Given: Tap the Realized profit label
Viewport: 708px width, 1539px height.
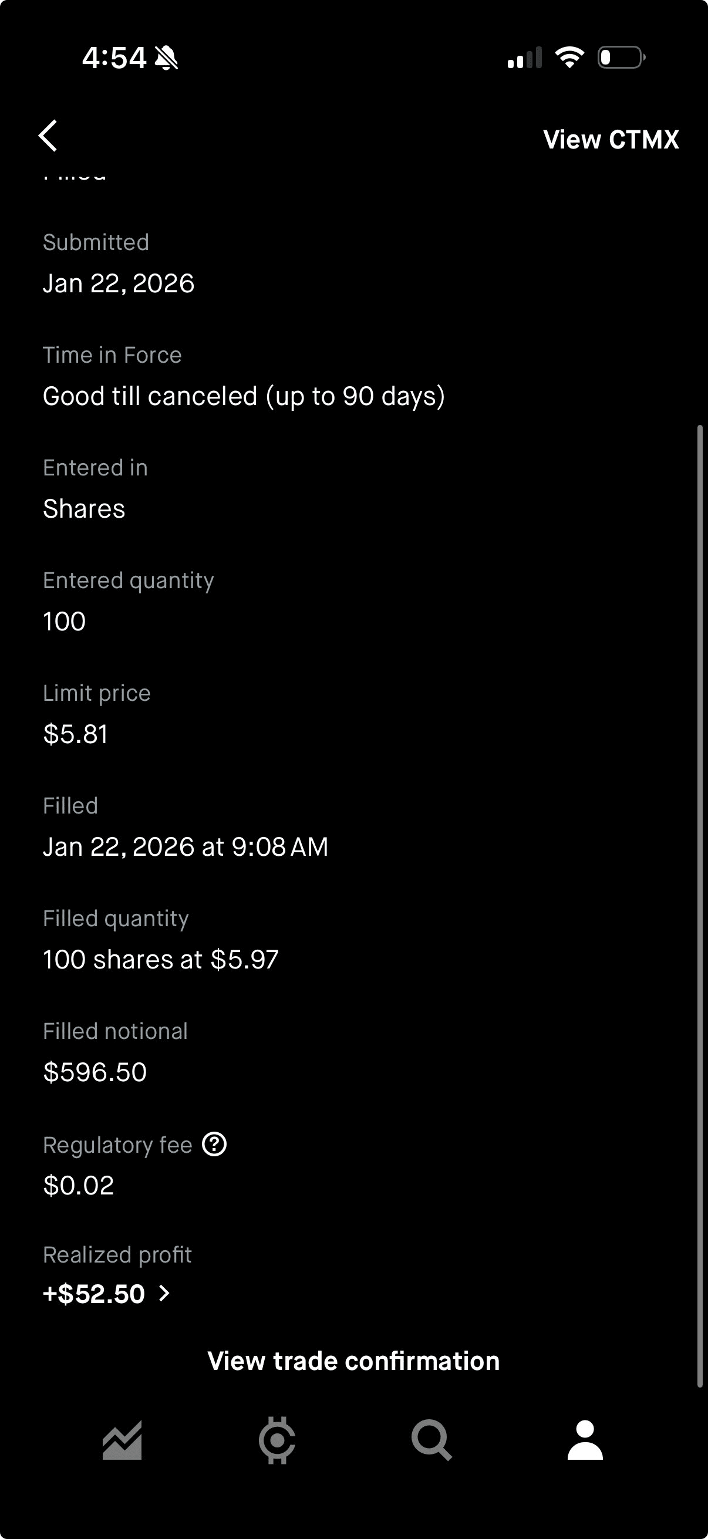Looking at the screenshot, I should [117, 1254].
